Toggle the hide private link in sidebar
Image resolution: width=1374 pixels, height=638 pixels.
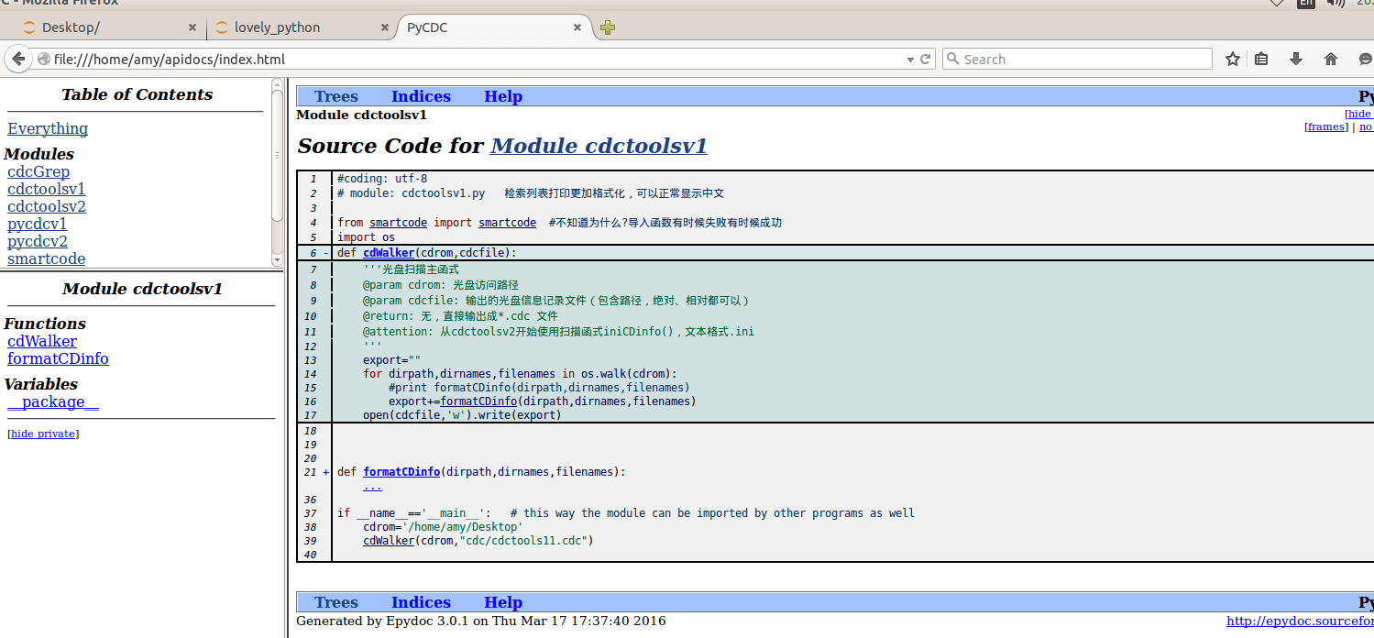tap(43, 434)
